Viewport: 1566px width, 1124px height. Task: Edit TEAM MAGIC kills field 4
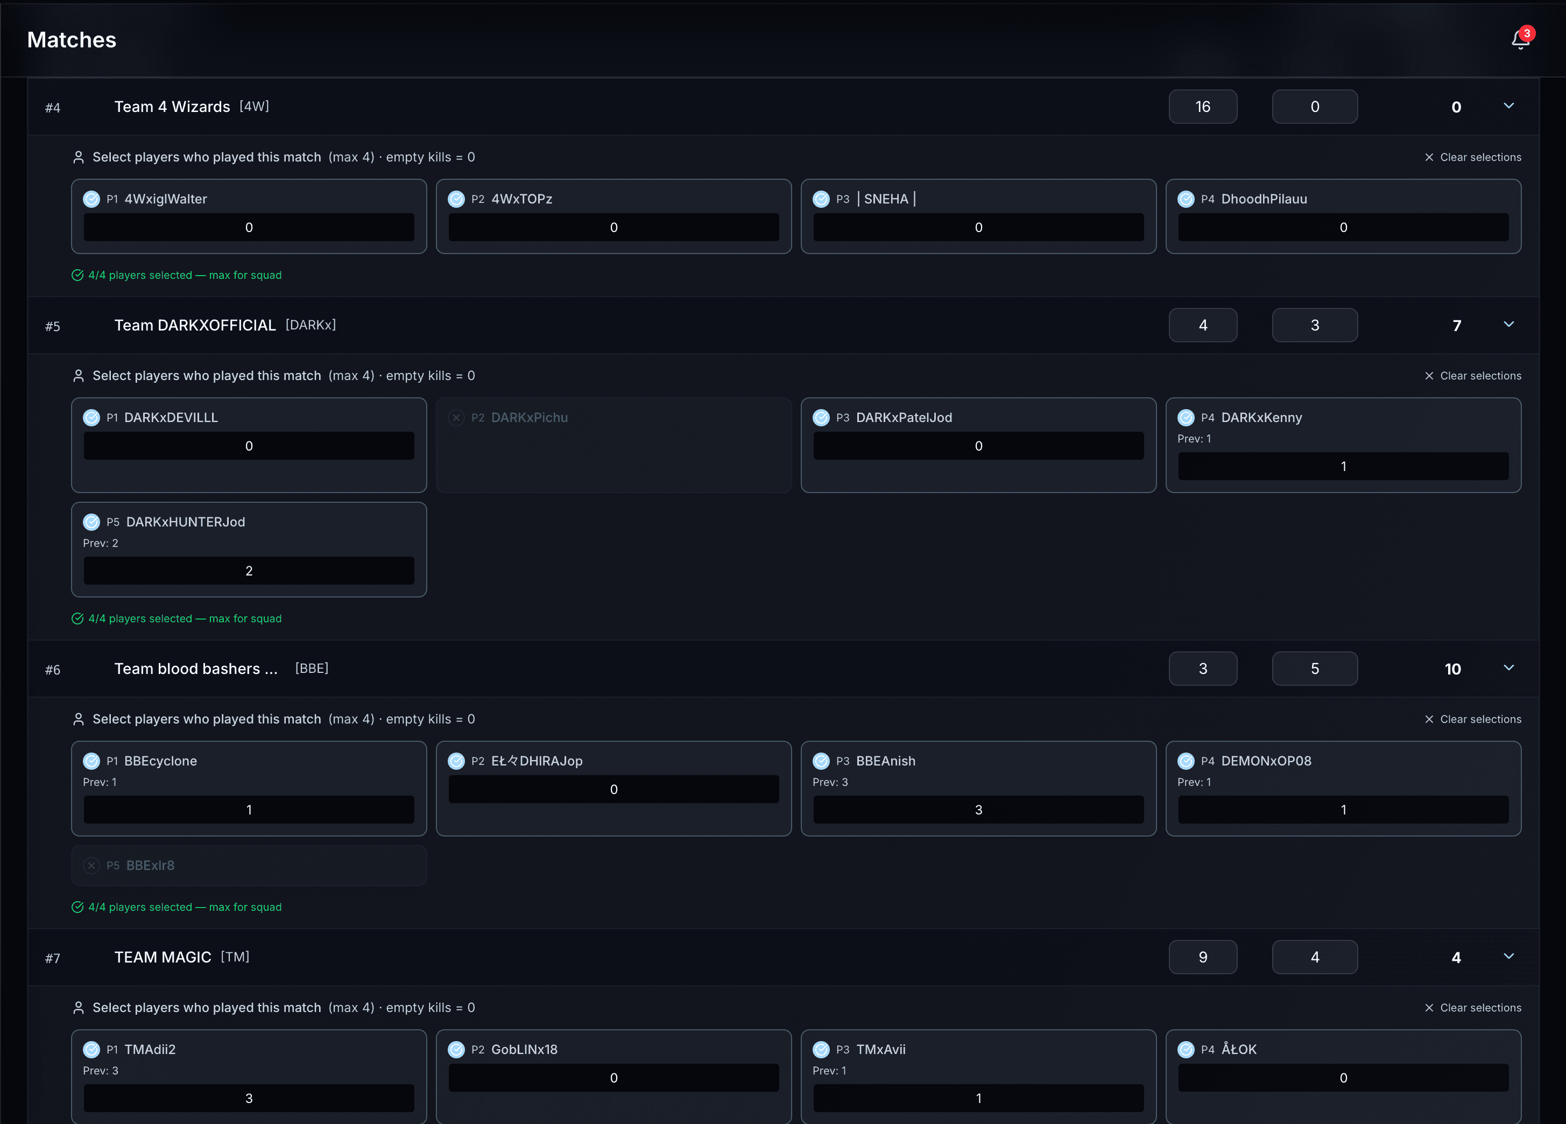(x=1315, y=957)
